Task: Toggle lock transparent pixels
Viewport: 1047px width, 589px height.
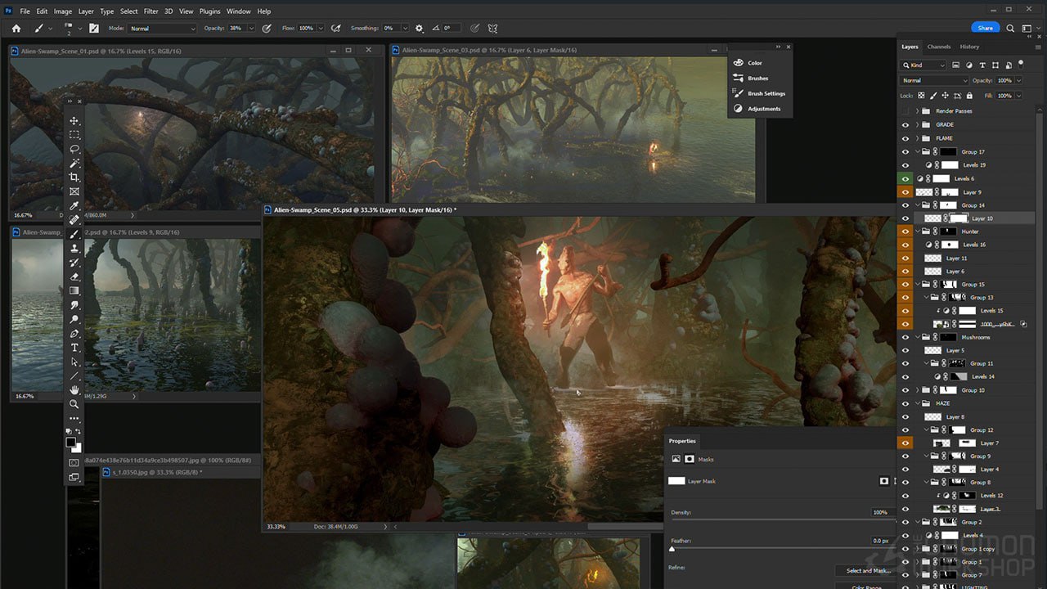Action: pos(921,96)
